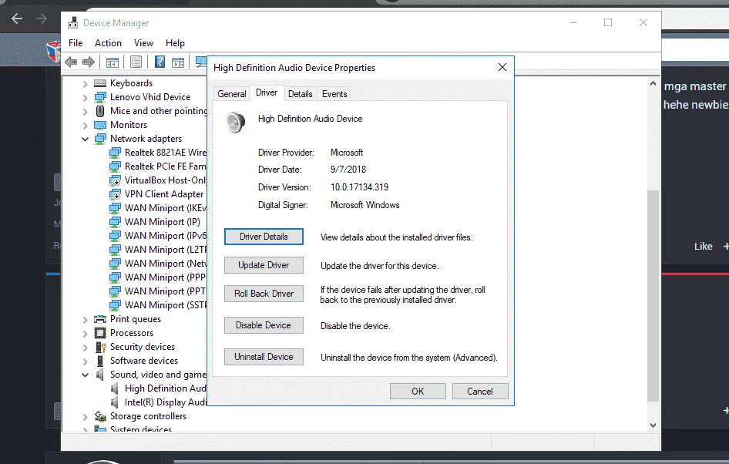Viewport: 729px width, 464px height.
Task: Open the File menu
Action: point(76,42)
